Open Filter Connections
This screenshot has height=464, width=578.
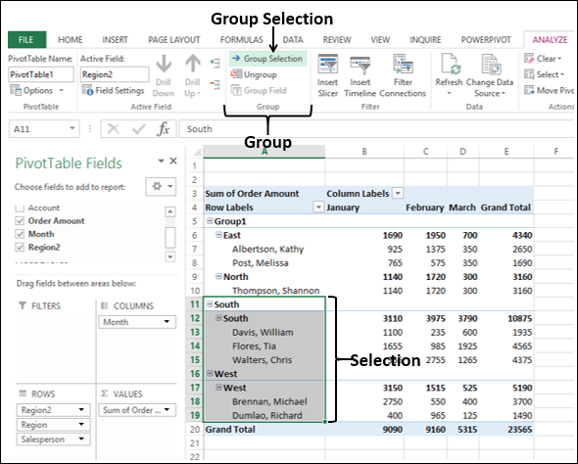403,64
